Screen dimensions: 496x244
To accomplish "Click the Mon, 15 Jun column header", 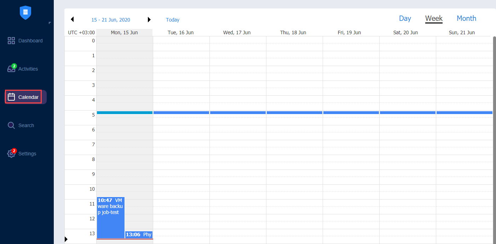I will coord(125,32).
